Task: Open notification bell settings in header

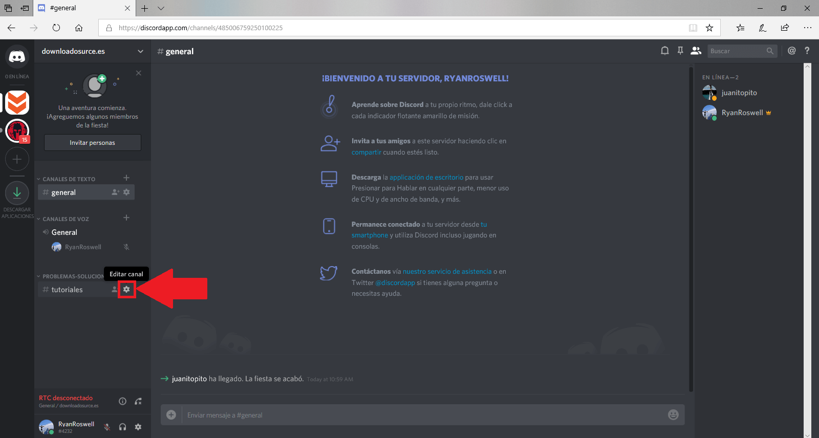Action: point(665,51)
